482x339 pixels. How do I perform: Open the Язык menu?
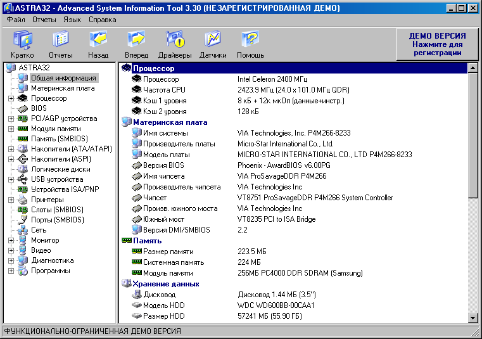pos(72,20)
